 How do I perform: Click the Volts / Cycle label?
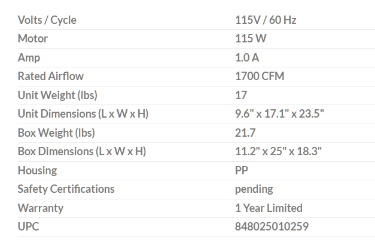pyautogui.click(x=47, y=20)
